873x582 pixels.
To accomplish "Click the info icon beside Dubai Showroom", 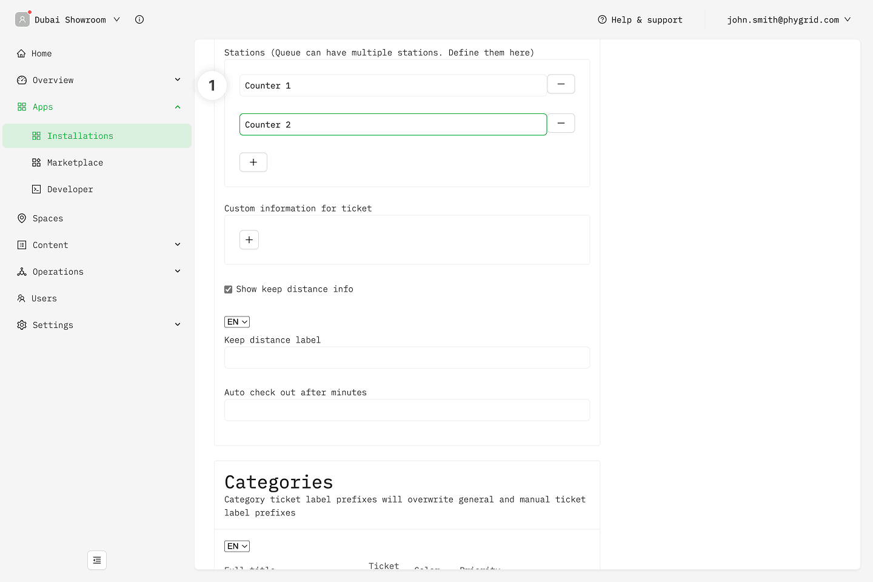I will point(139,19).
